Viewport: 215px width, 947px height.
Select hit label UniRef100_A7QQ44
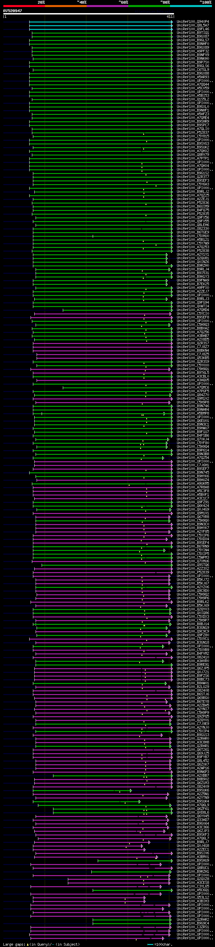click(193, 84)
